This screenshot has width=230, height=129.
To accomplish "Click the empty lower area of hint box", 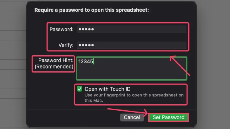I will 132,75.
